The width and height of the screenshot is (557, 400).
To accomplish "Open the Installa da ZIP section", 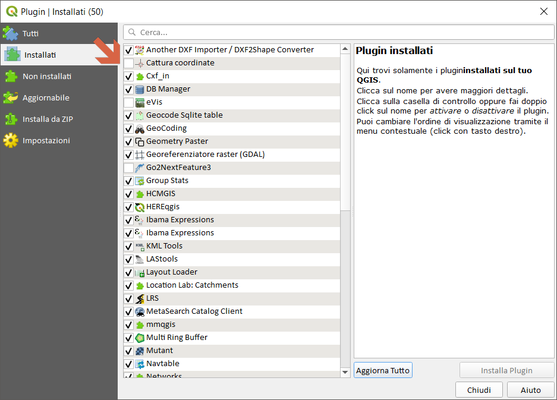I will [48, 119].
